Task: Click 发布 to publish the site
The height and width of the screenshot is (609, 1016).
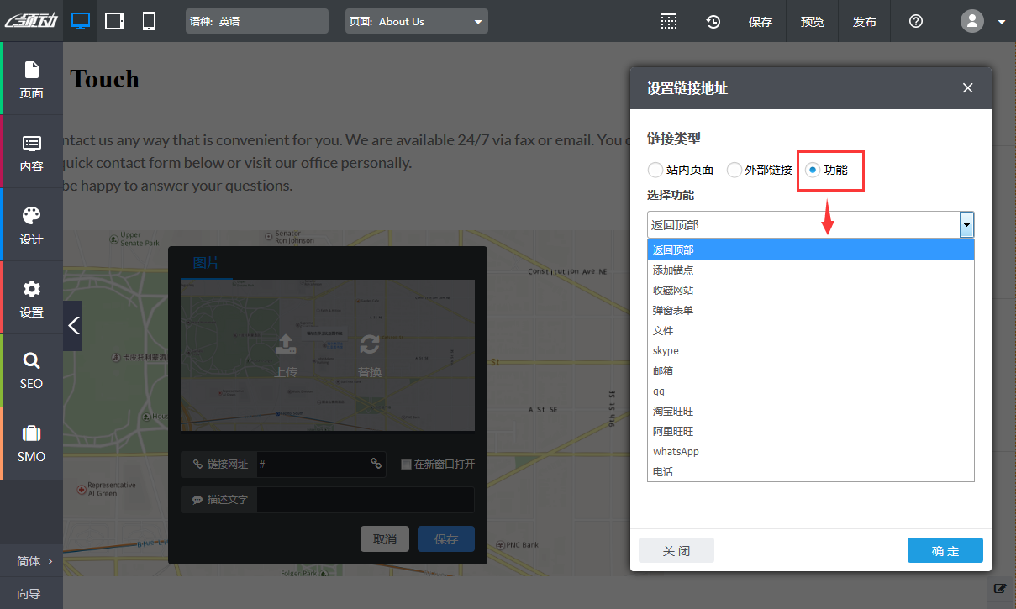Action: tap(864, 21)
